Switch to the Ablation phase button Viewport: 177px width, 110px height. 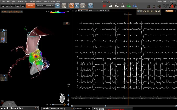(x=40, y=5)
